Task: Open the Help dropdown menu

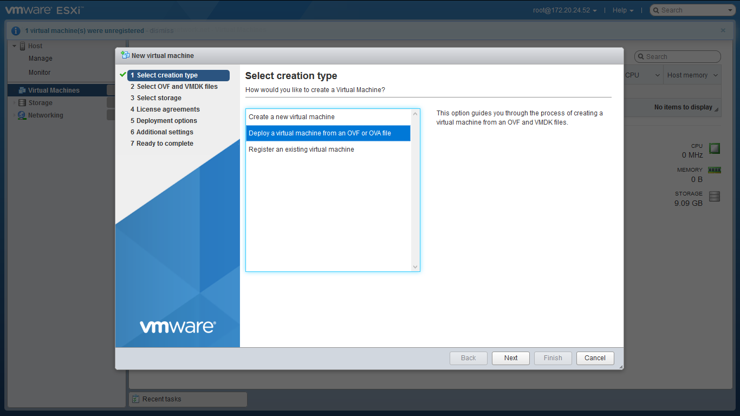Action: tap(622, 10)
